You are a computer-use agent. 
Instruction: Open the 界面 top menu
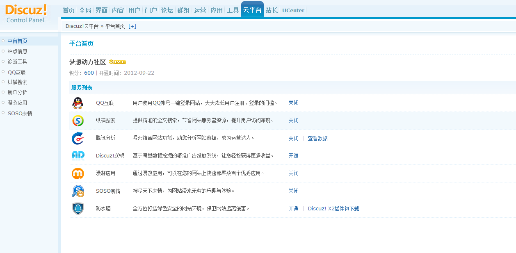pyautogui.click(x=102, y=10)
